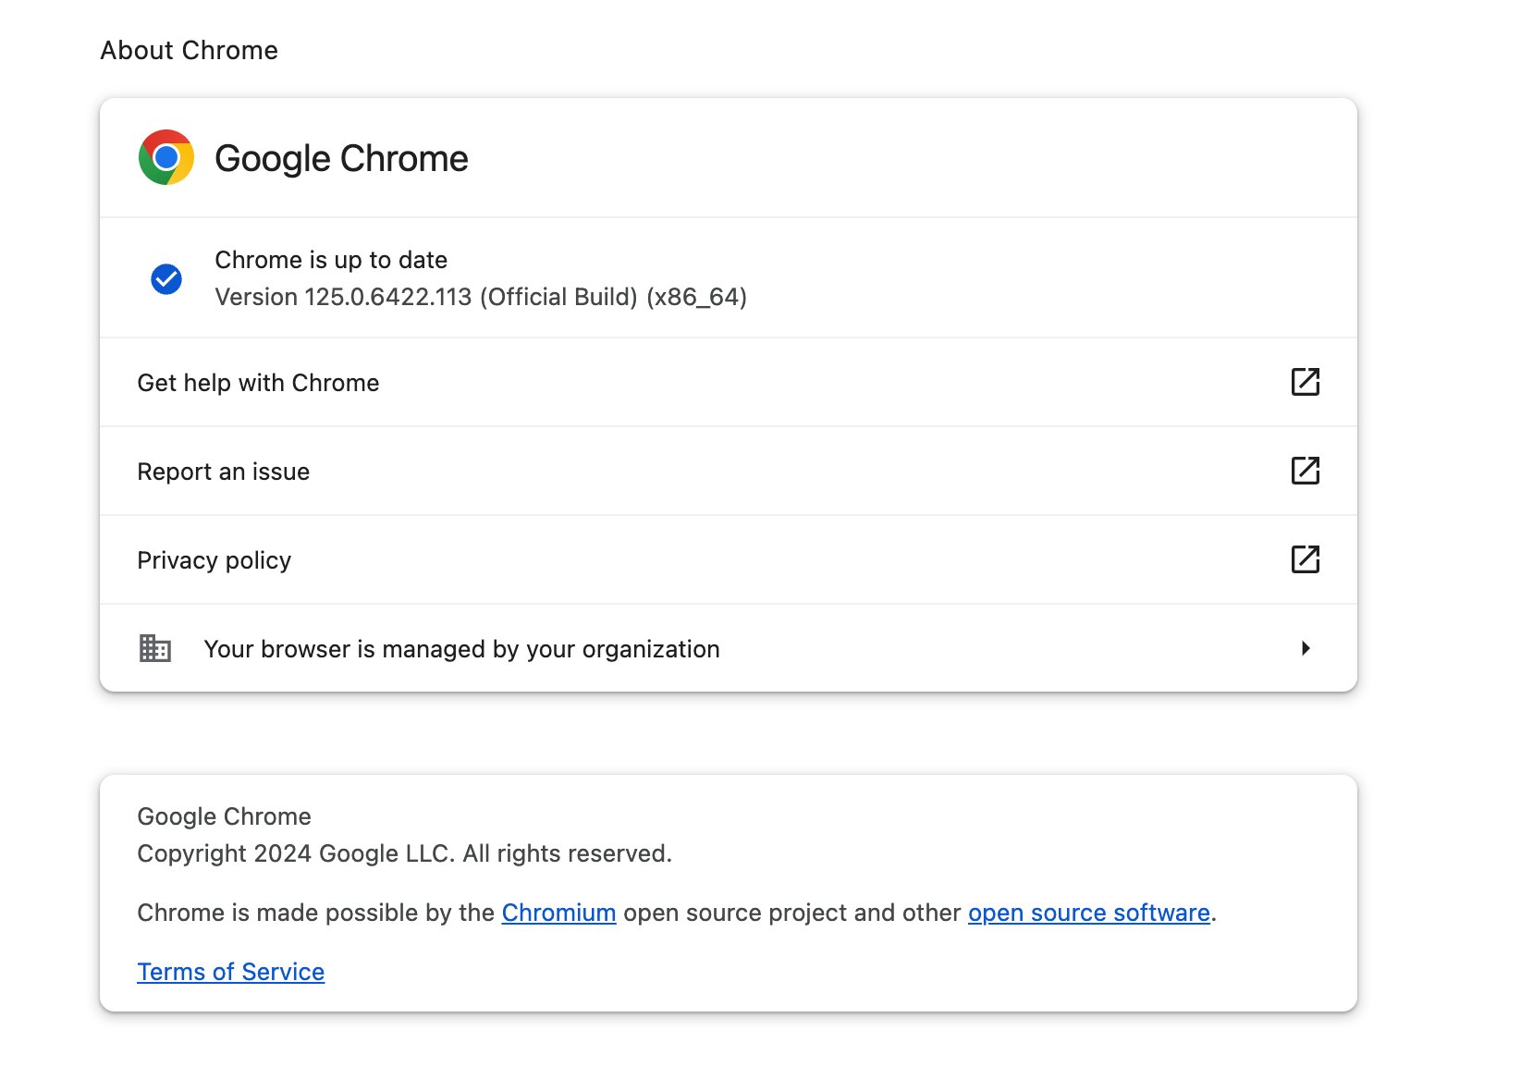Select the Version 125.0.6422.113 text
The image size is (1533, 1067).
click(x=481, y=297)
